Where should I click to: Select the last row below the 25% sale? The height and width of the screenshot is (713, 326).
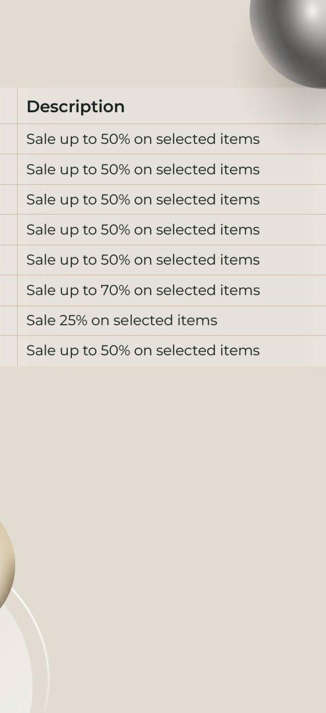point(172,351)
